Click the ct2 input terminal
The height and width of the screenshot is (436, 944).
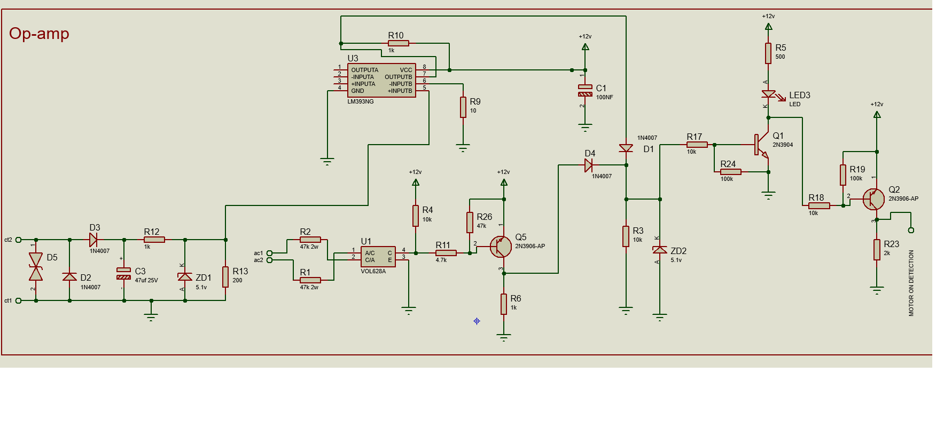coord(18,240)
